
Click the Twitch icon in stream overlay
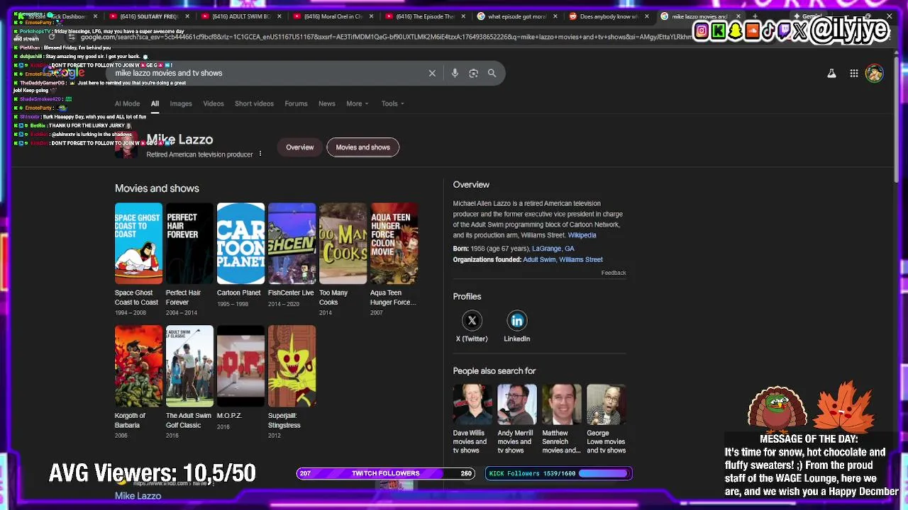785,30
